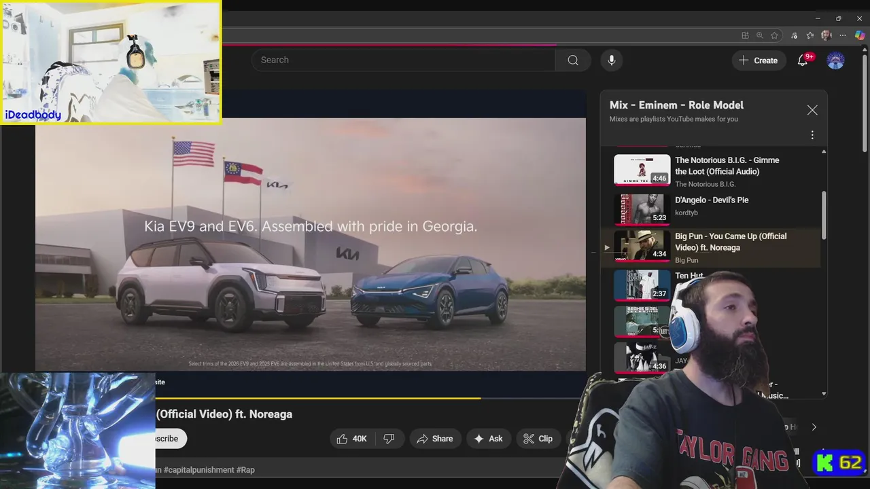Click the right chevron beside the webcam overlay
The image size is (870, 489).
point(814,427)
